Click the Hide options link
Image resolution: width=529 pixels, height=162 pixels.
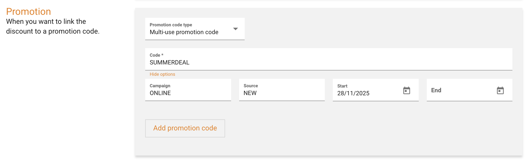[x=162, y=74]
